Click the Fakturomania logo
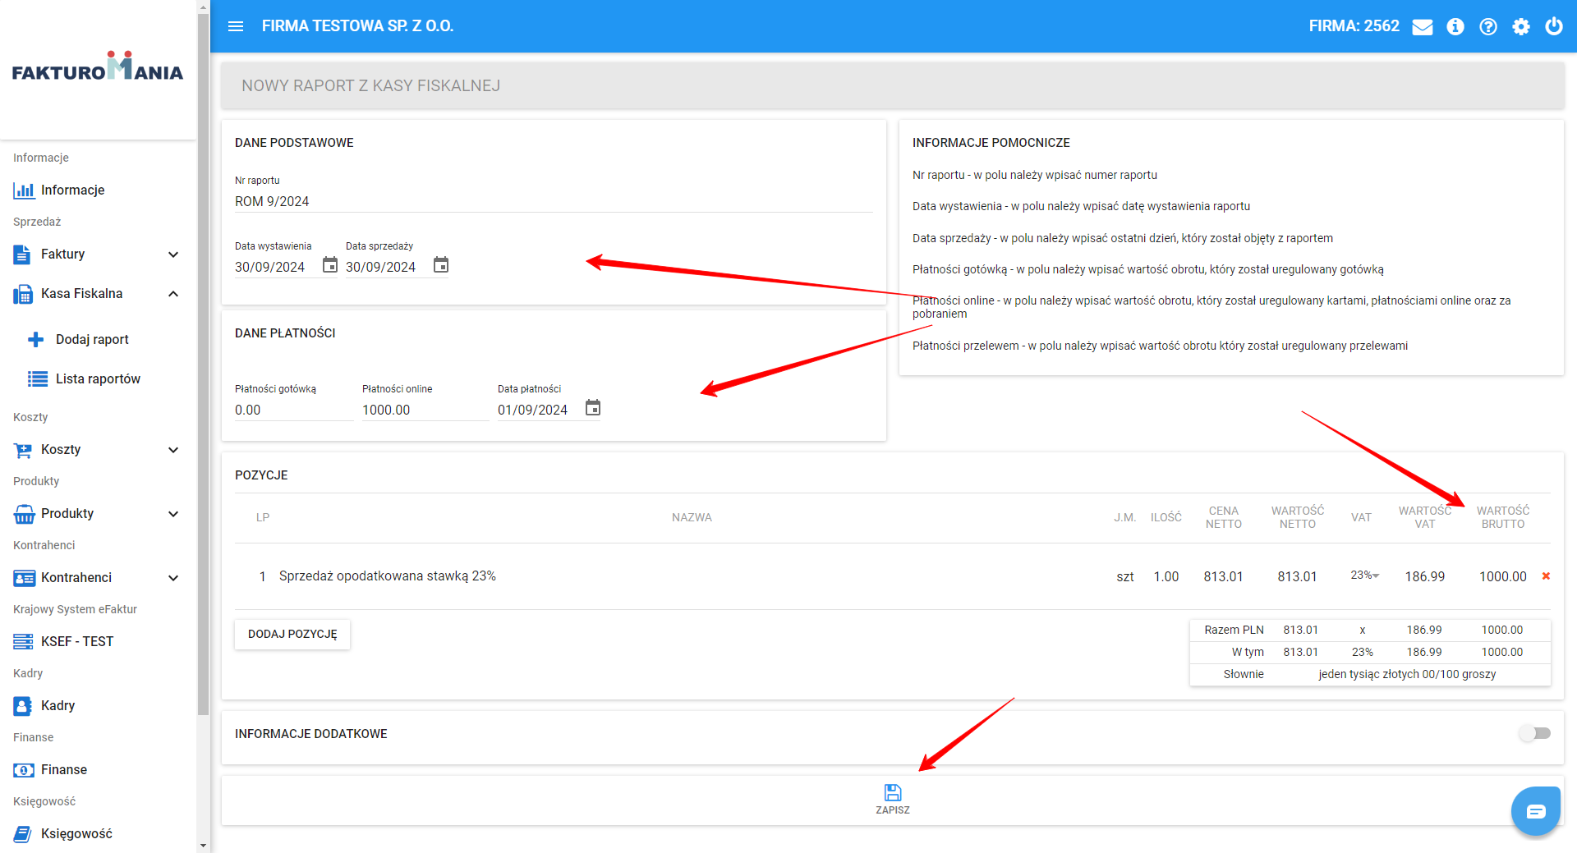1577x853 pixels. click(x=98, y=67)
